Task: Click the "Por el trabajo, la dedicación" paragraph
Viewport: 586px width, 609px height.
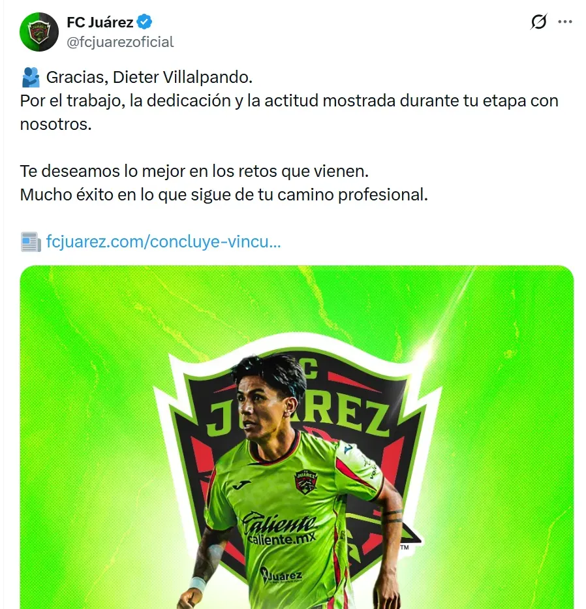Action: (x=289, y=112)
